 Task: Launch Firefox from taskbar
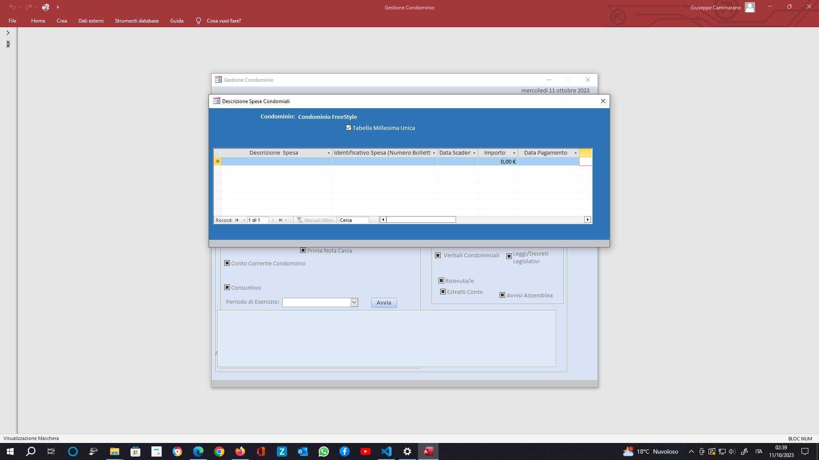point(240,451)
